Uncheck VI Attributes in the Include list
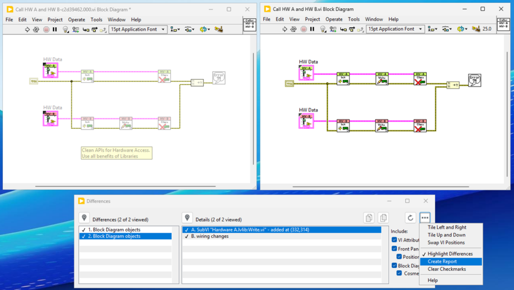The image size is (514, 290). click(x=394, y=240)
